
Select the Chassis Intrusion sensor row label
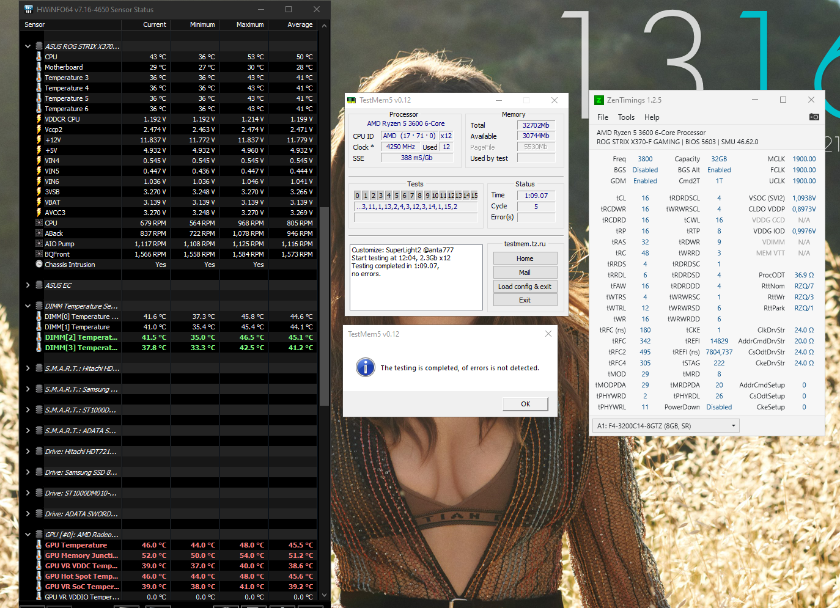(x=70, y=265)
